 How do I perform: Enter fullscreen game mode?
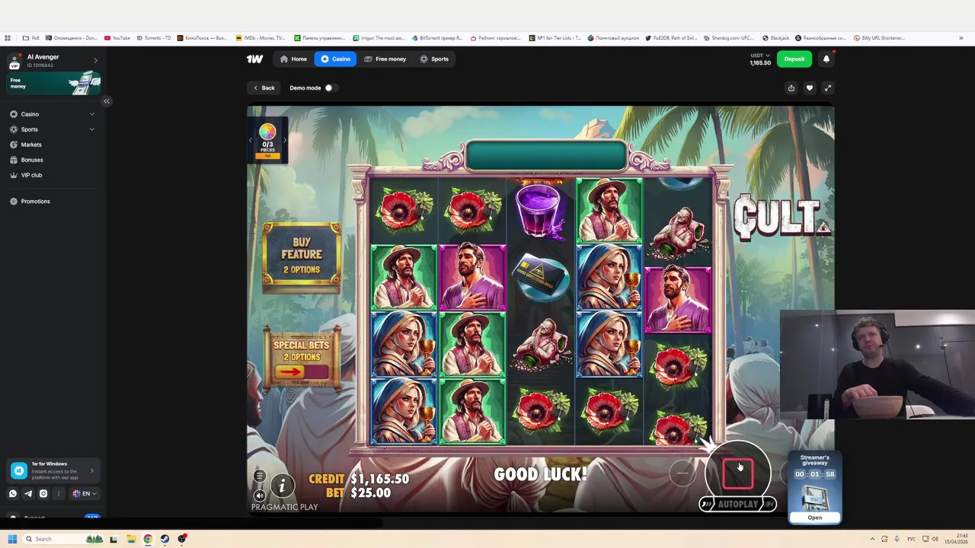[x=828, y=88]
